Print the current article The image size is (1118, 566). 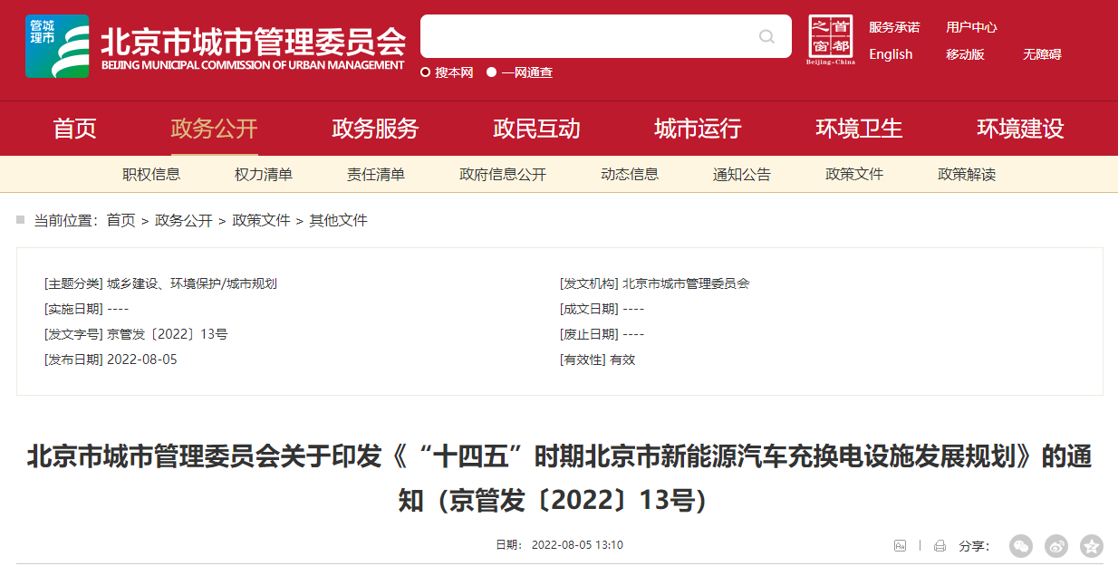click(x=940, y=545)
